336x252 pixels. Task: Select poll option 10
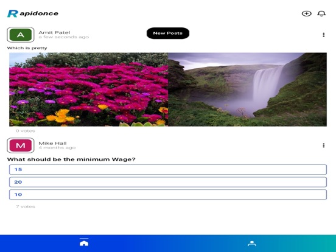point(168,195)
